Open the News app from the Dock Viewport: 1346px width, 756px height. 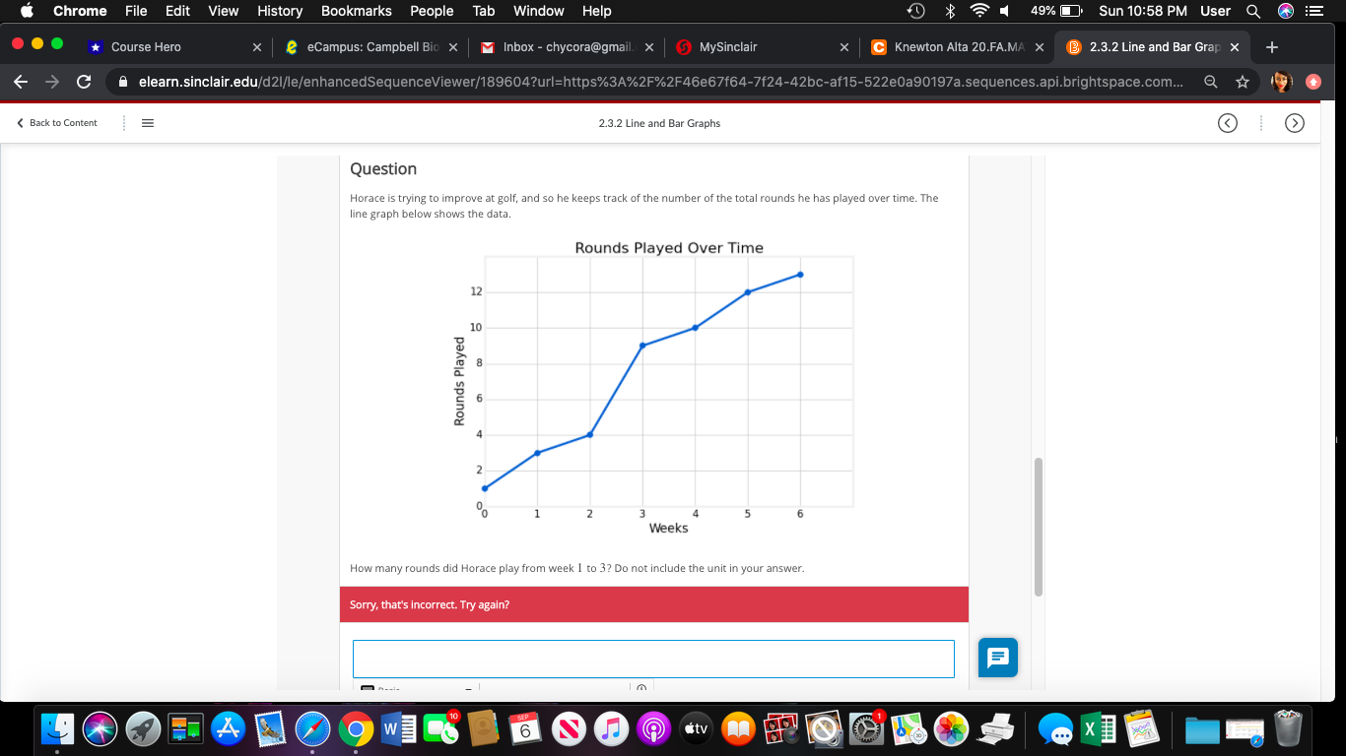(x=569, y=728)
